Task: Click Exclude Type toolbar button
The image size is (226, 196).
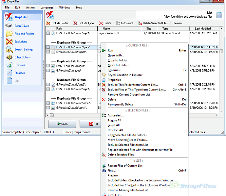Action: click(x=85, y=23)
